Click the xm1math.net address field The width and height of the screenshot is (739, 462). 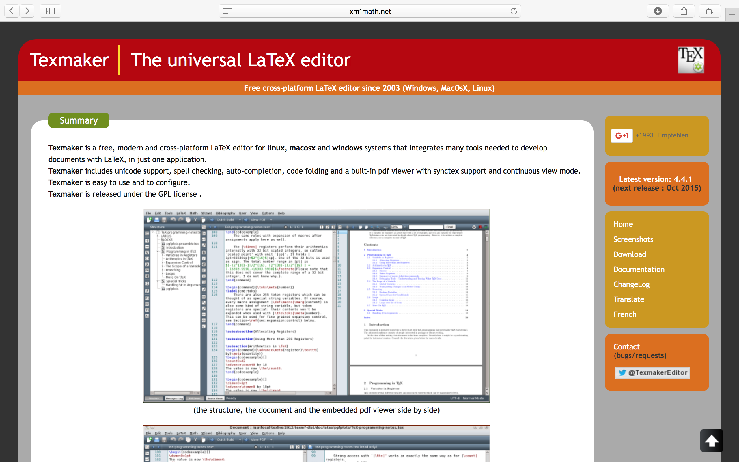pos(370,11)
